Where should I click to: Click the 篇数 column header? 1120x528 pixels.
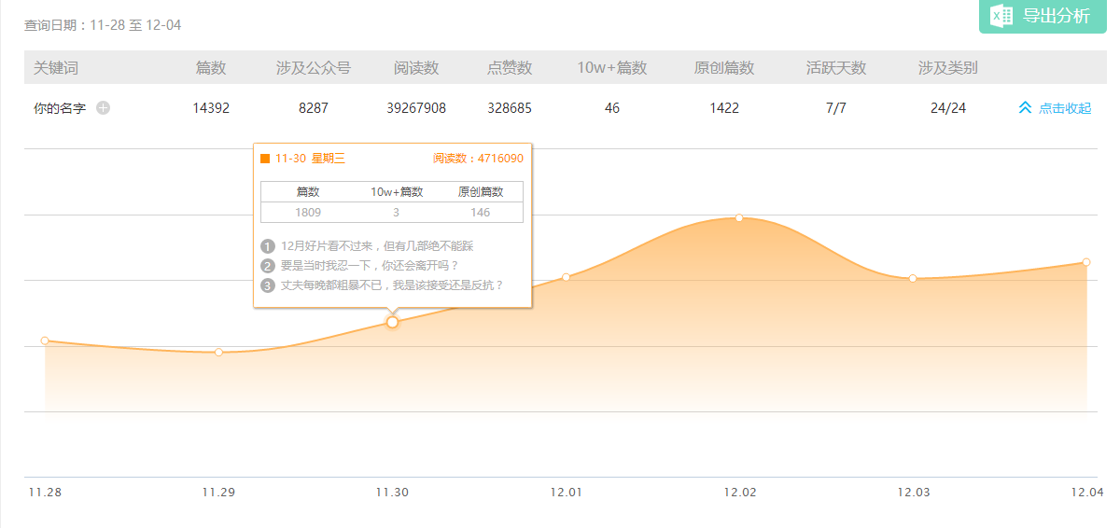[x=211, y=68]
